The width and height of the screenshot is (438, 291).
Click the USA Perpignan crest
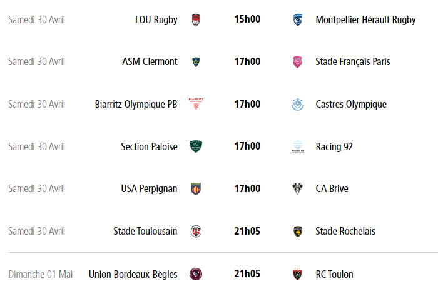pyautogui.click(x=196, y=188)
